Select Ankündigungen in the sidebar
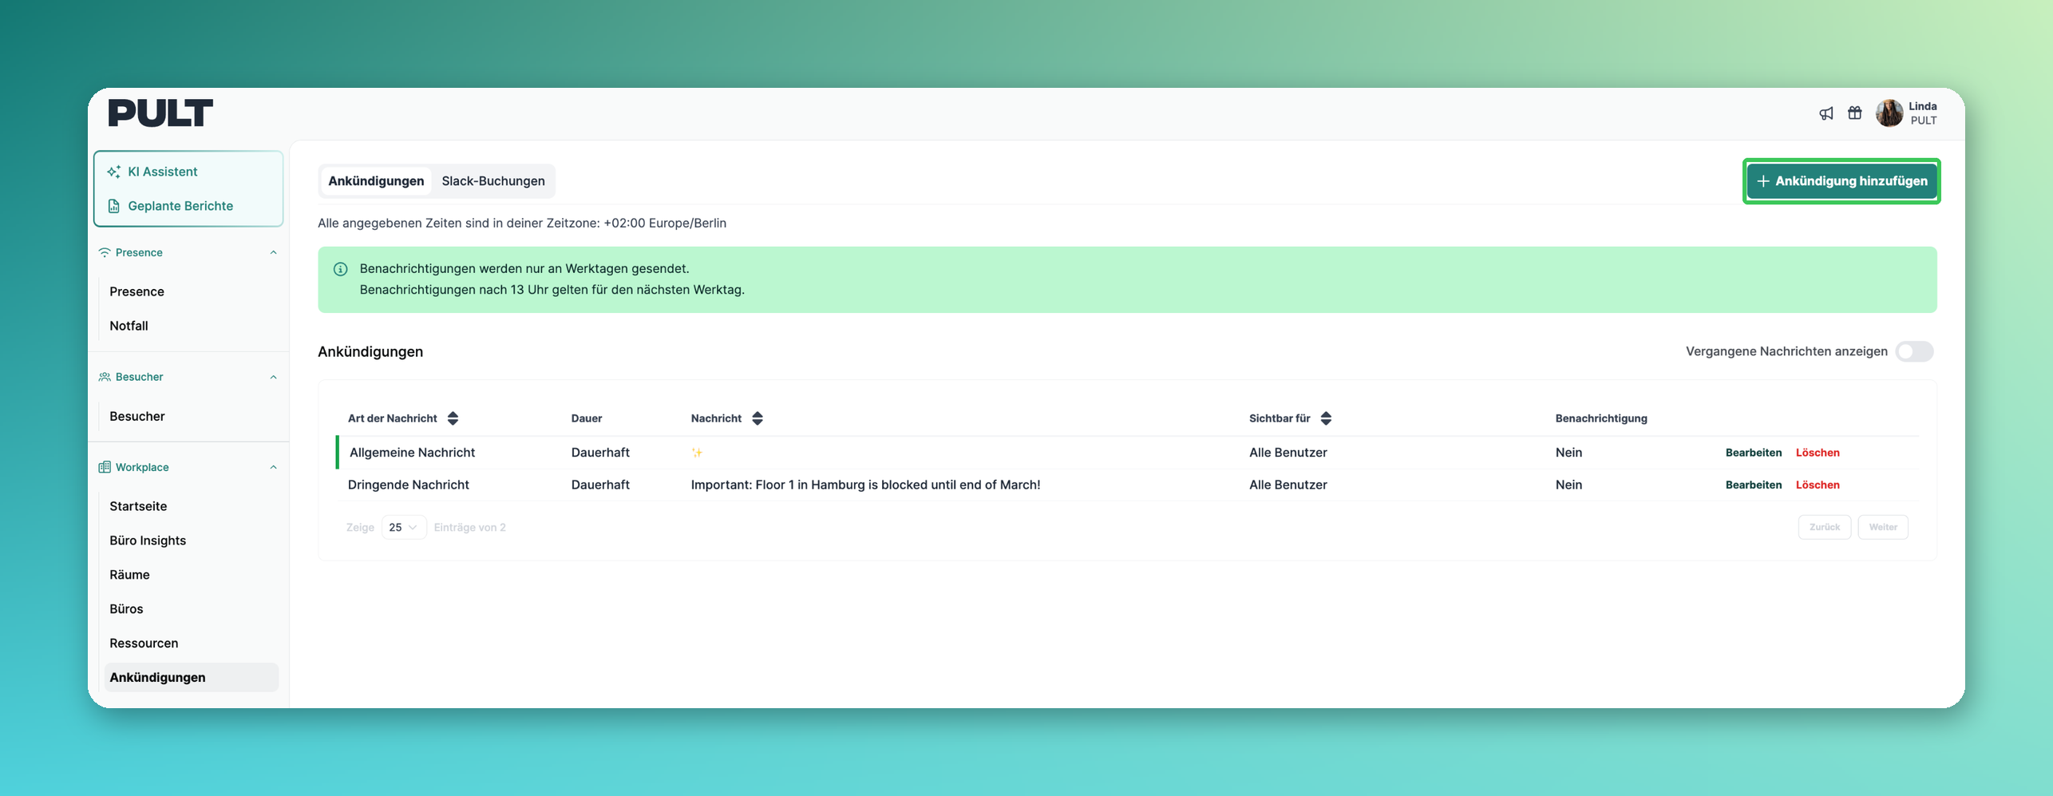 point(192,678)
